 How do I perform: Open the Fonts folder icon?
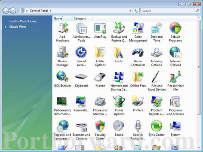(x=119, y=55)
